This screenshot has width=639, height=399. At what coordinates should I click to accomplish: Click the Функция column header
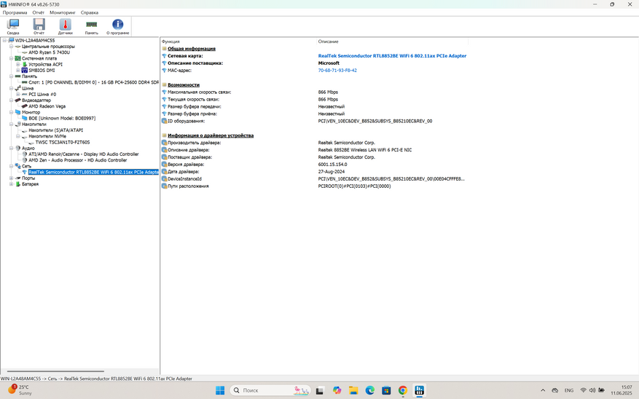click(170, 42)
